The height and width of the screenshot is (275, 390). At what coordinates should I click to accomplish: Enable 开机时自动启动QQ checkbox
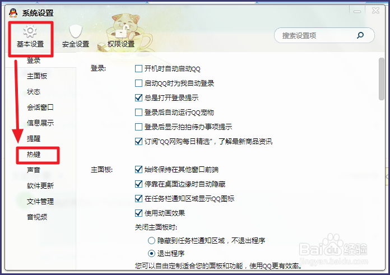click(x=138, y=69)
